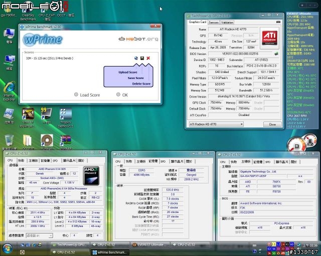Click the red X delete icon in wPrime

(148, 58)
